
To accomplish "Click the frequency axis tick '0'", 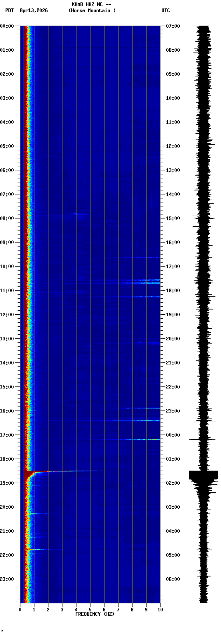I will pyautogui.click(x=20, y=610).
